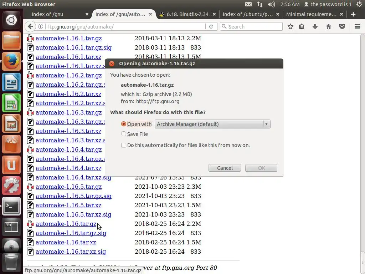Click the Firefox Search box
Viewport: 365px width, 274px height.
(251, 26)
